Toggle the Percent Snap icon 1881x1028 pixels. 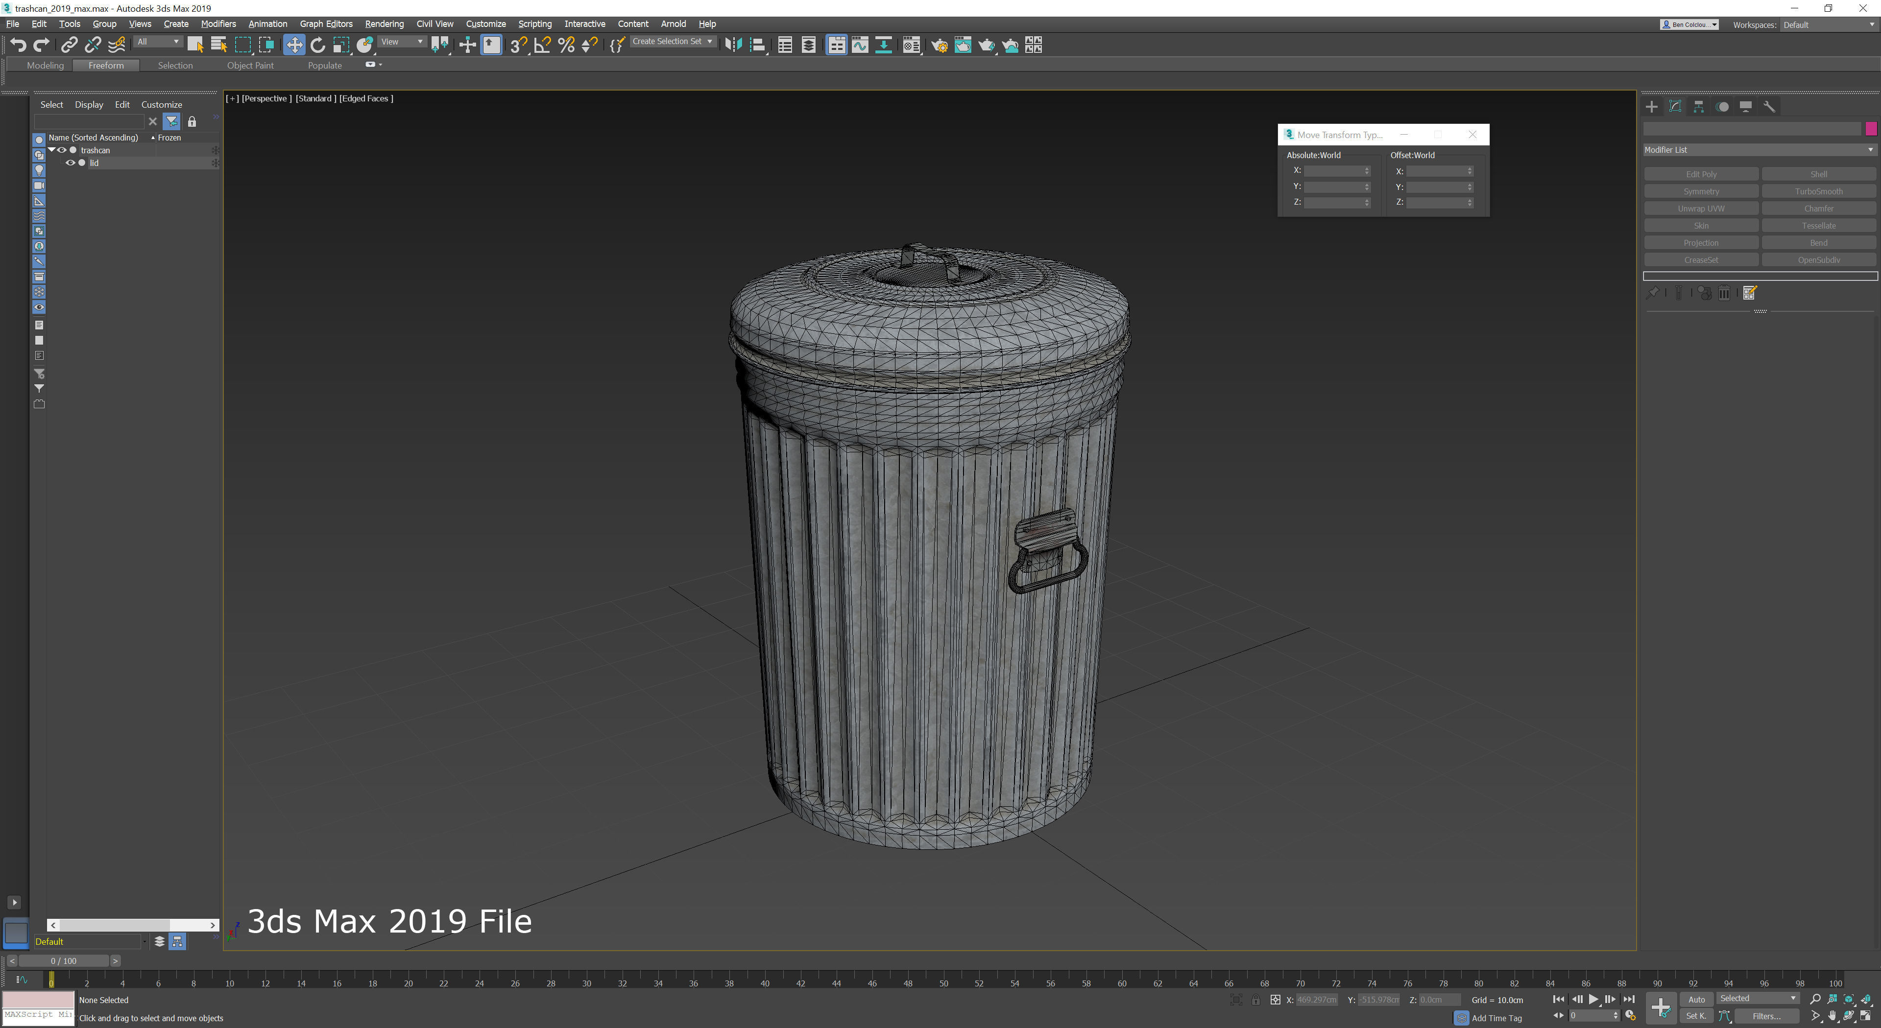(566, 45)
